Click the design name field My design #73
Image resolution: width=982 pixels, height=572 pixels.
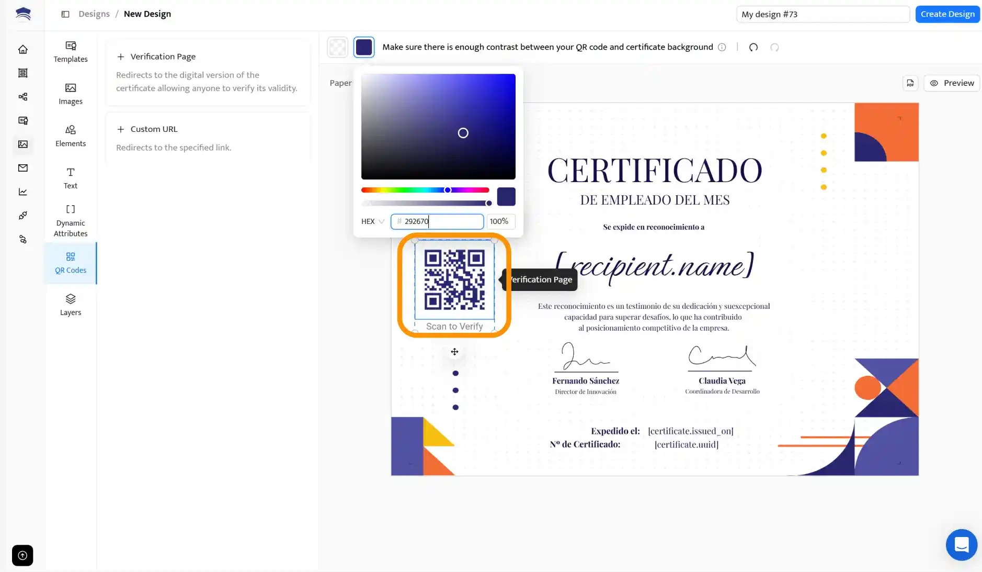coord(824,14)
